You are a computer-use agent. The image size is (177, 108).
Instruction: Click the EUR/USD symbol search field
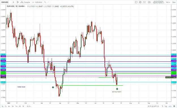[x=5, y=2]
